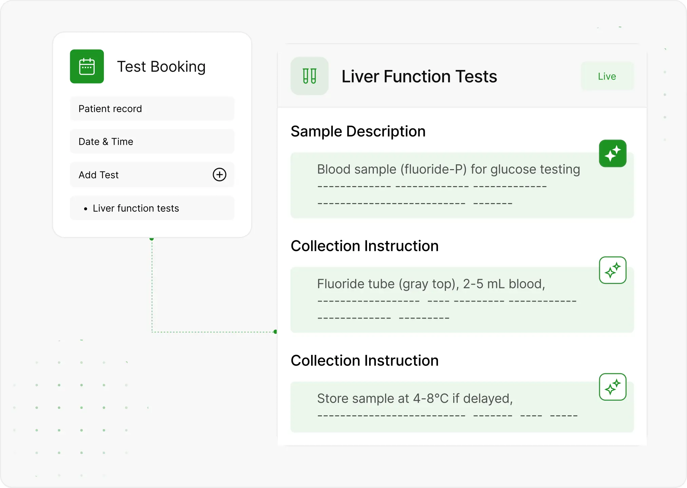This screenshot has height=488, width=687.
Task: Click the Collection Instruction heading above Store sample
Action: pos(365,360)
